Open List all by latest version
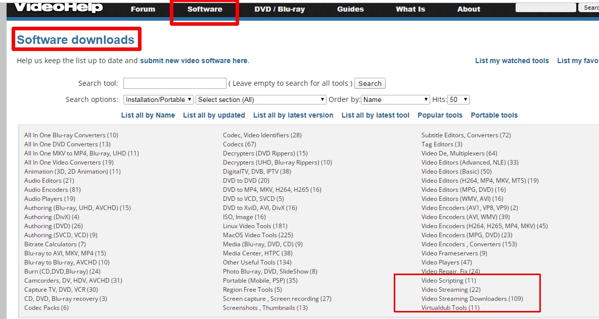The image size is (599, 319). click(293, 115)
